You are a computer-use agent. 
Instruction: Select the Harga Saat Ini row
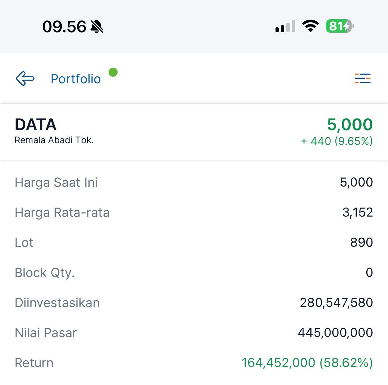[x=194, y=182]
